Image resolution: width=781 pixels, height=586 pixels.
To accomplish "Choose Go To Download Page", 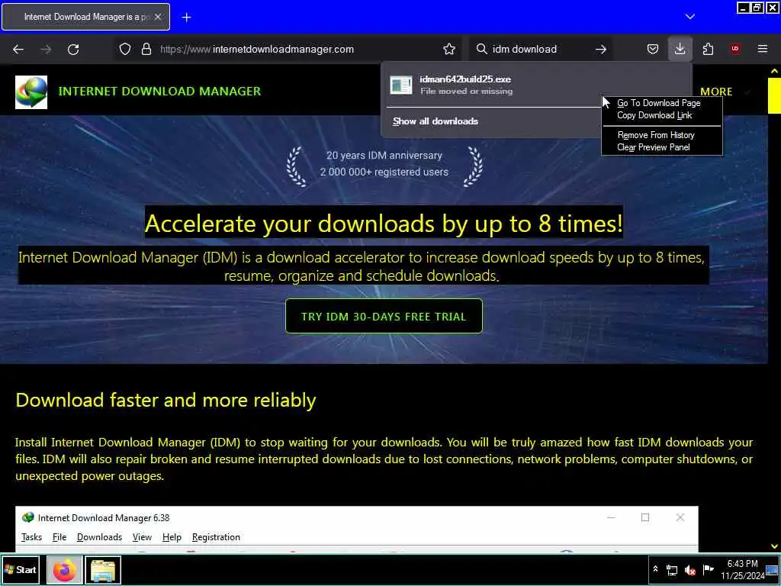I will click(x=658, y=103).
